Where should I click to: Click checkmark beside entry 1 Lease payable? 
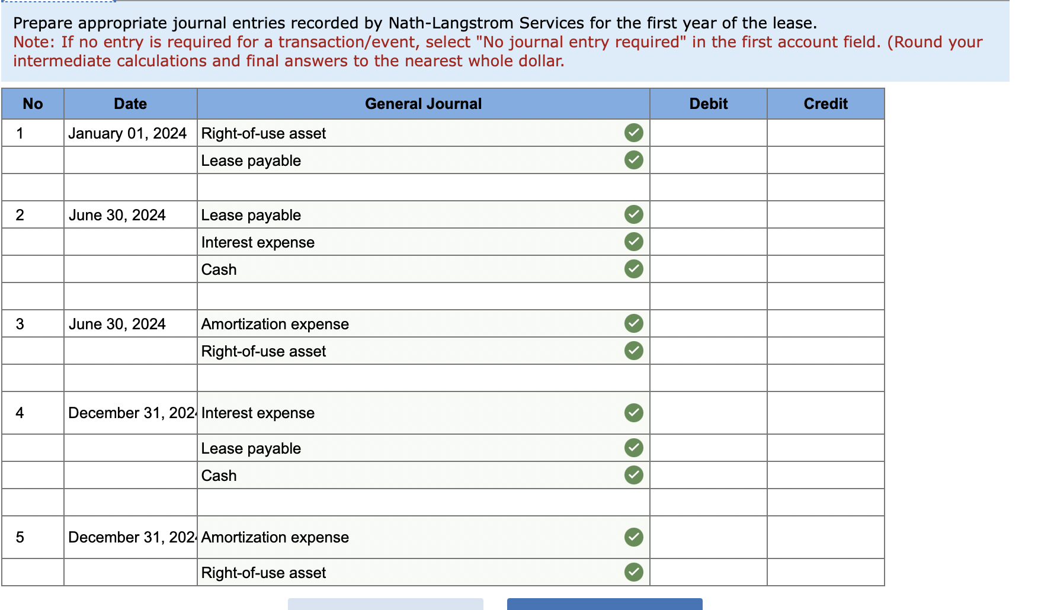coord(633,160)
